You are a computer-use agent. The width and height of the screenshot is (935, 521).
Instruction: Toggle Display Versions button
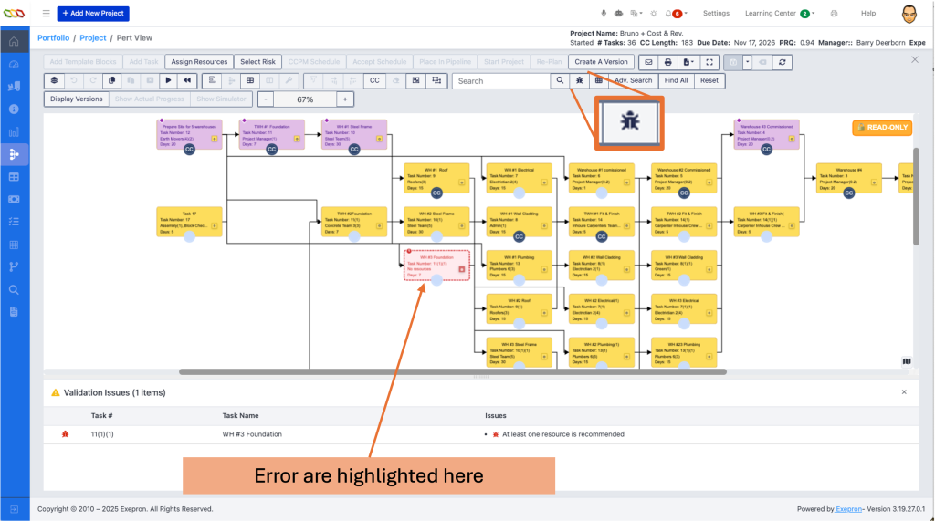point(77,99)
